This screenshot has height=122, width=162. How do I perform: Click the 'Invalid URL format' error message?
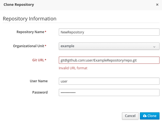tap(73, 68)
